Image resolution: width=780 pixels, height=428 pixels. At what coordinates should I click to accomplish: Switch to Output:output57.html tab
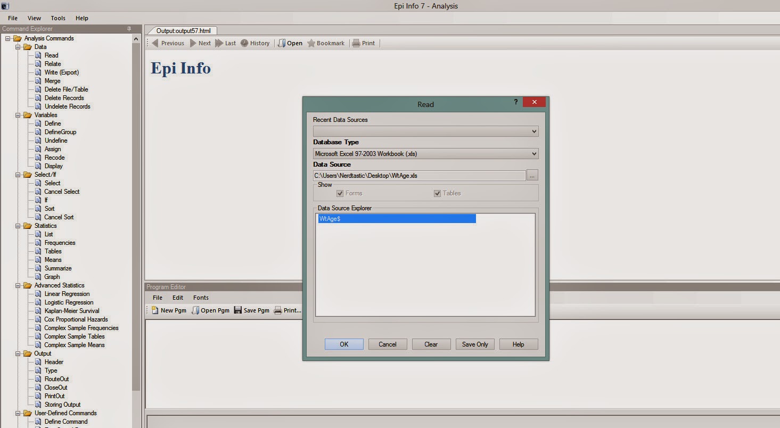184,31
